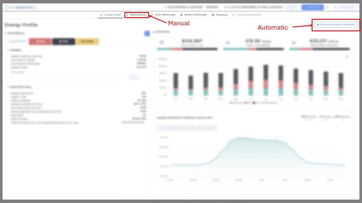The image size is (362, 203).
Task: Click Generate automatic proposals button
Action: coord(336,24)
